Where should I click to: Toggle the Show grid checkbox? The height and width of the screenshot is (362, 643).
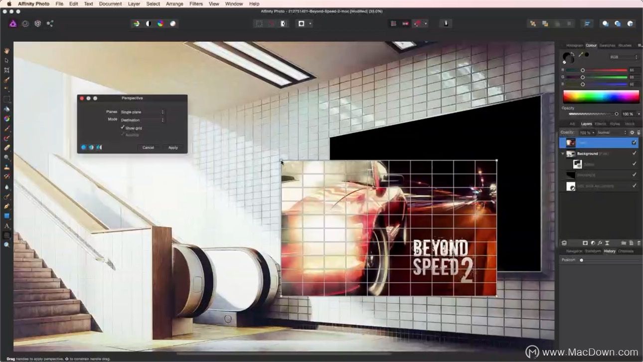tap(123, 128)
